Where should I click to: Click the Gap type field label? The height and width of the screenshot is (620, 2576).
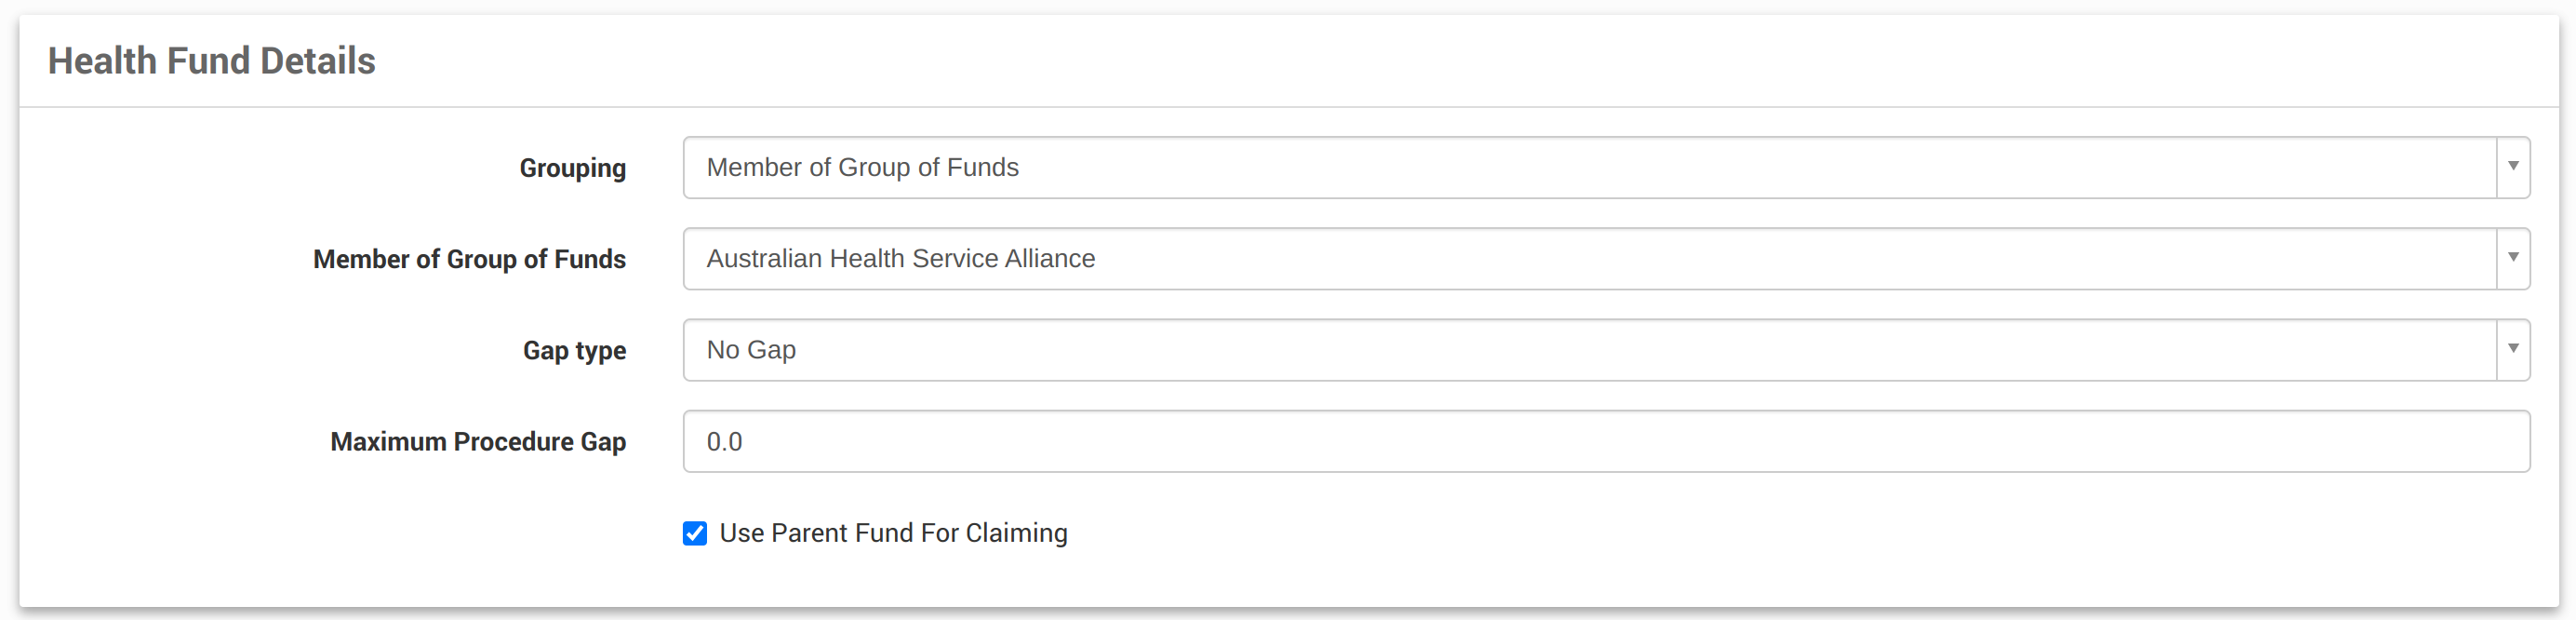(x=574, y=350)
